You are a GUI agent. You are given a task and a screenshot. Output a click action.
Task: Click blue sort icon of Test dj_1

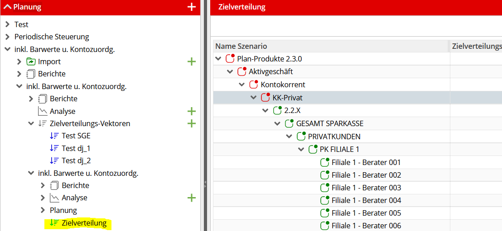[54, 148]
